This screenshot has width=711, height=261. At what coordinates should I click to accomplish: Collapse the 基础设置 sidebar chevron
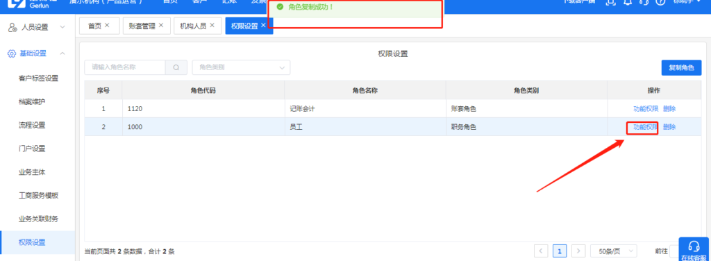pyautogui.click(x=62, y=53)
